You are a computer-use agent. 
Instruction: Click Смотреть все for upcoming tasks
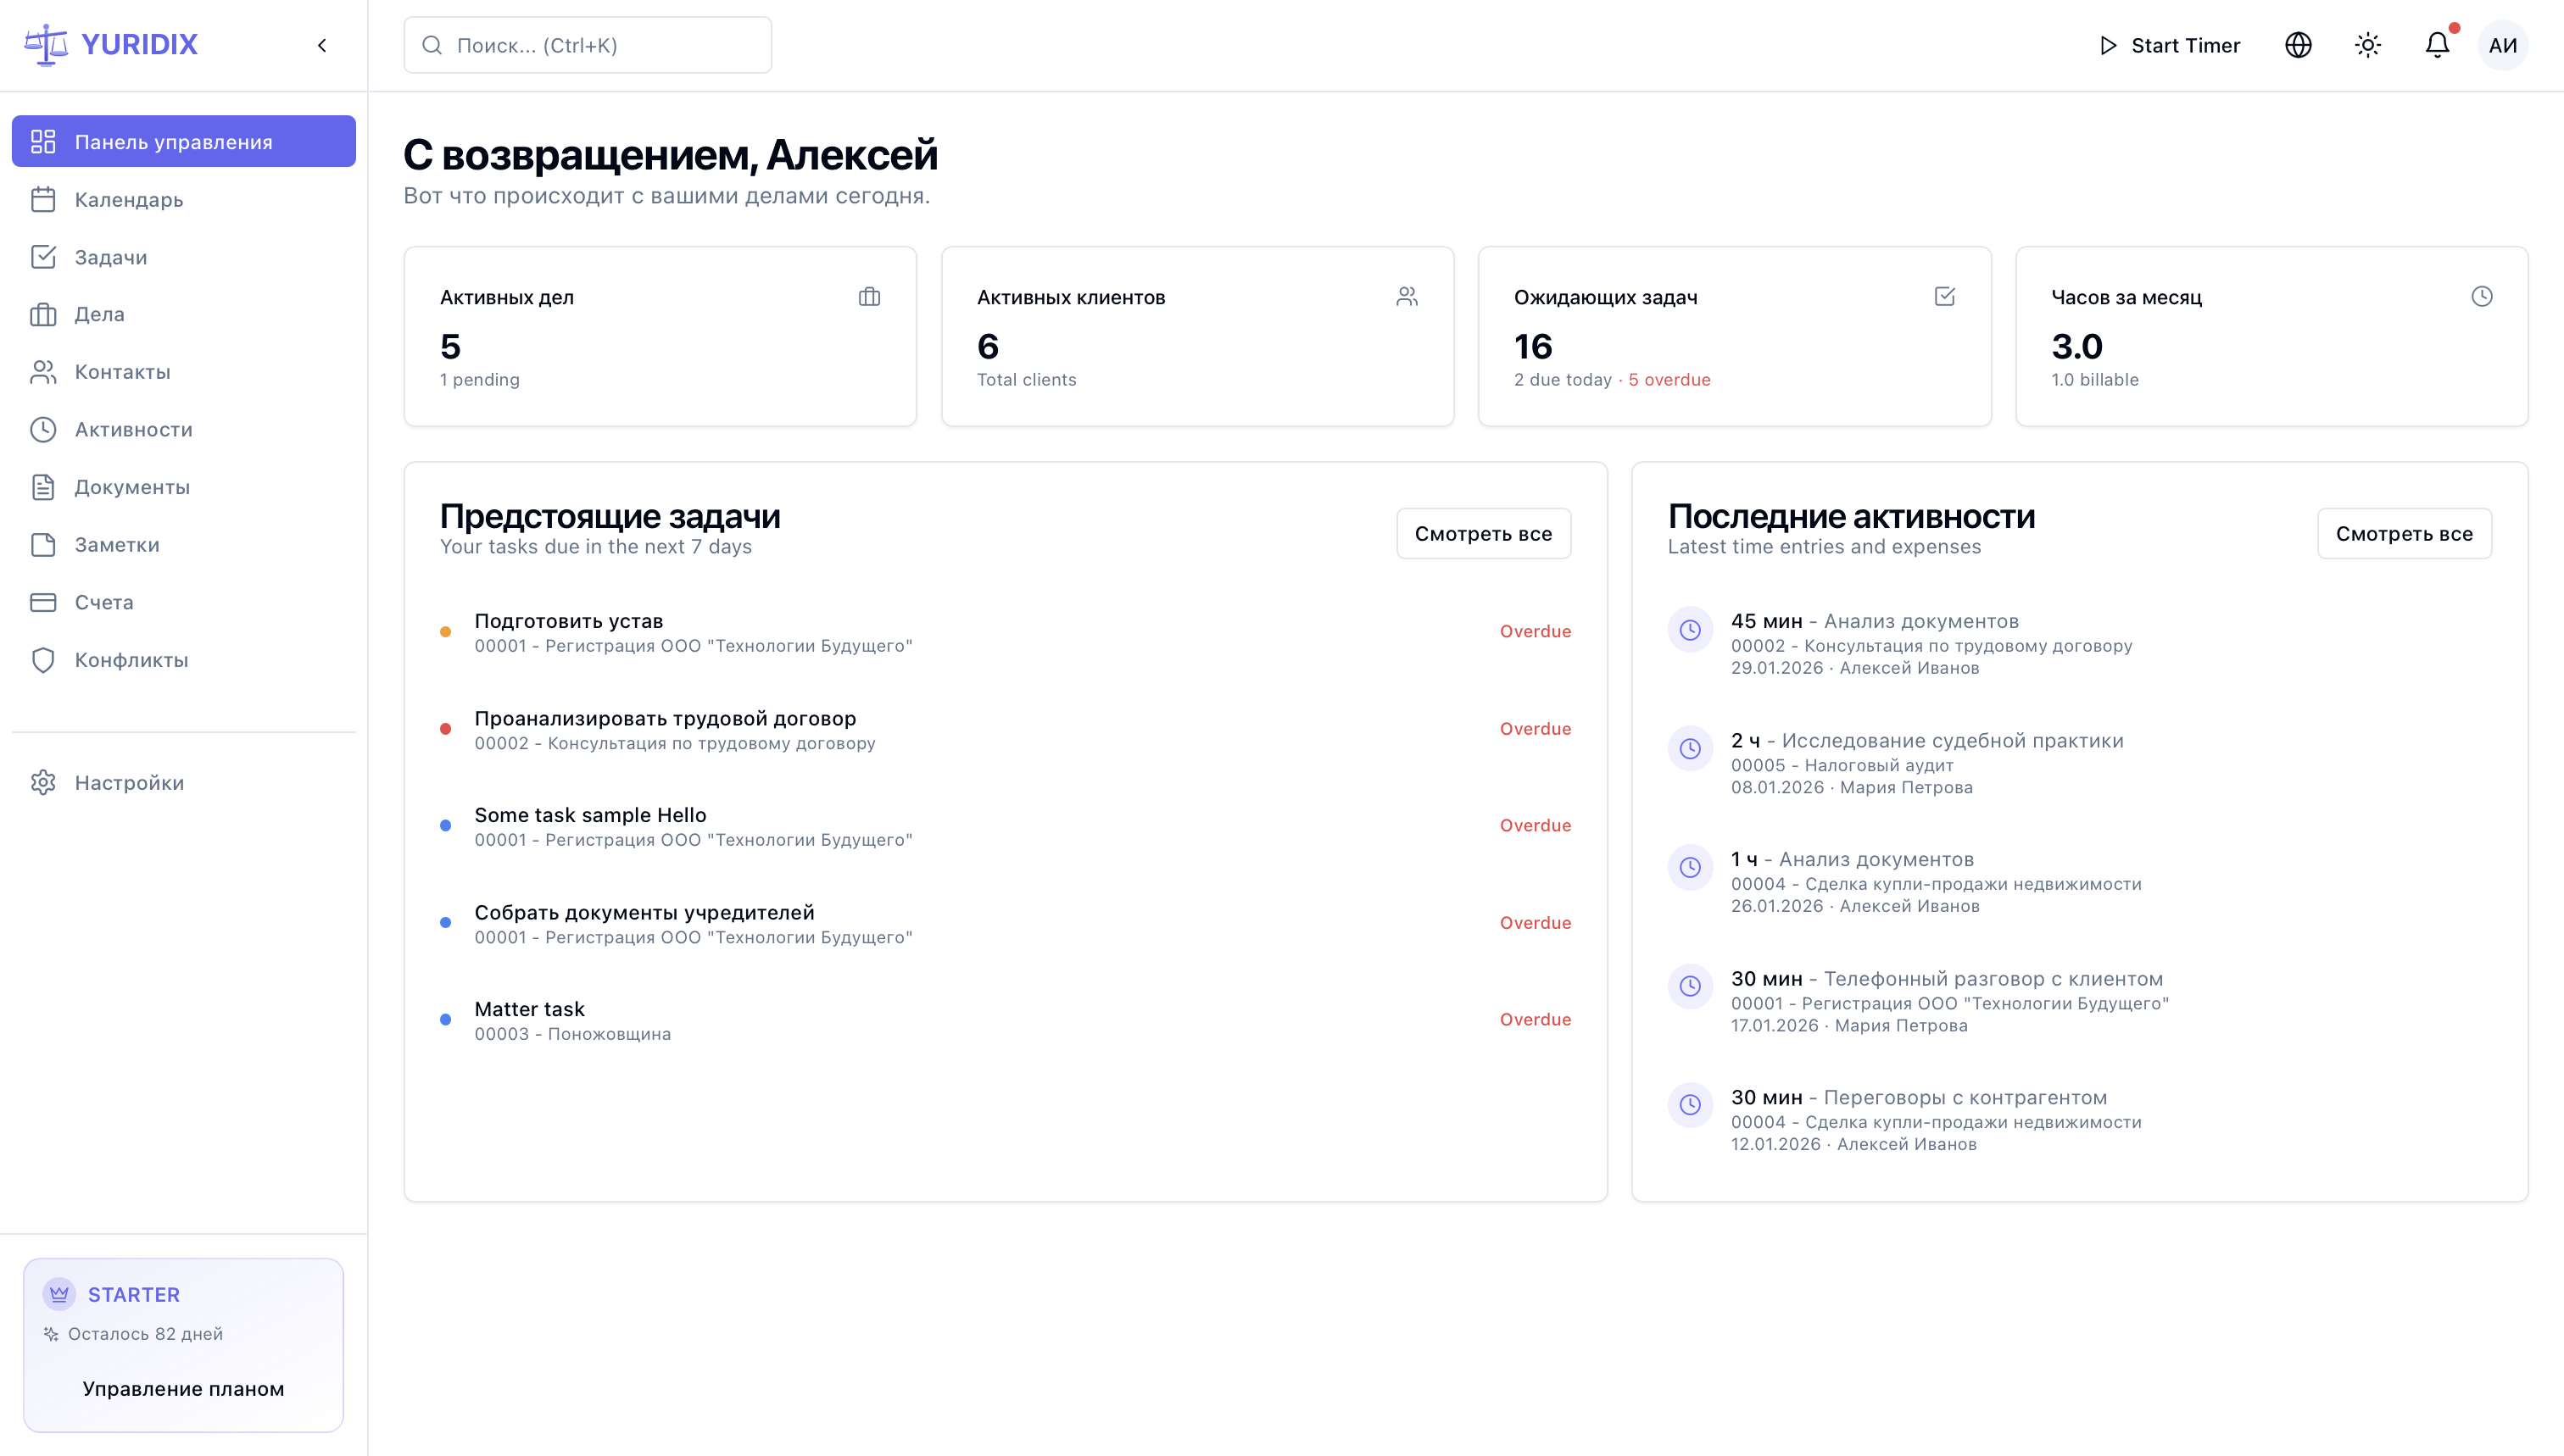[x=1483, y=533]
